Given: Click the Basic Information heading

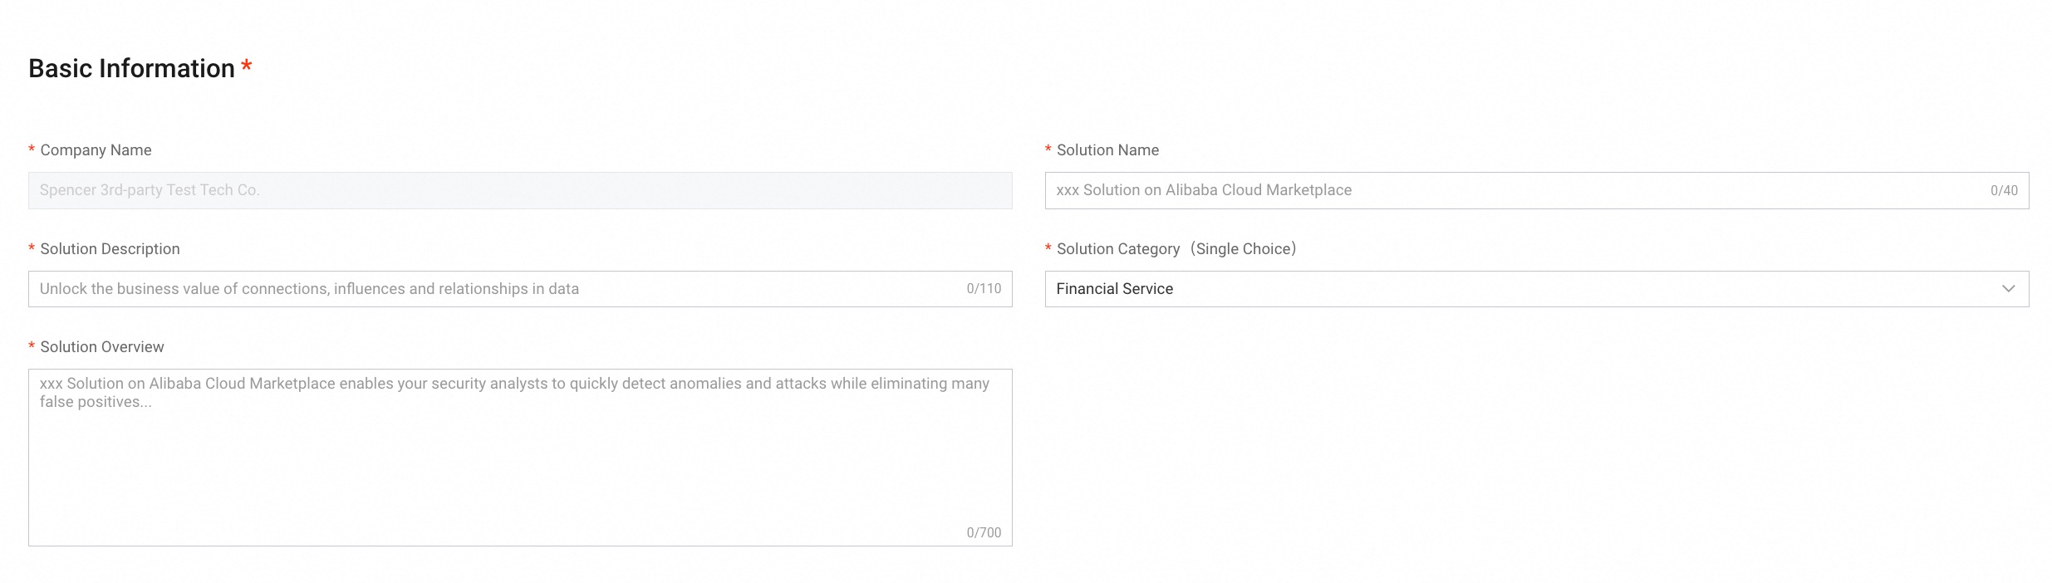Looking at the screenshot, I should [131, 68].
